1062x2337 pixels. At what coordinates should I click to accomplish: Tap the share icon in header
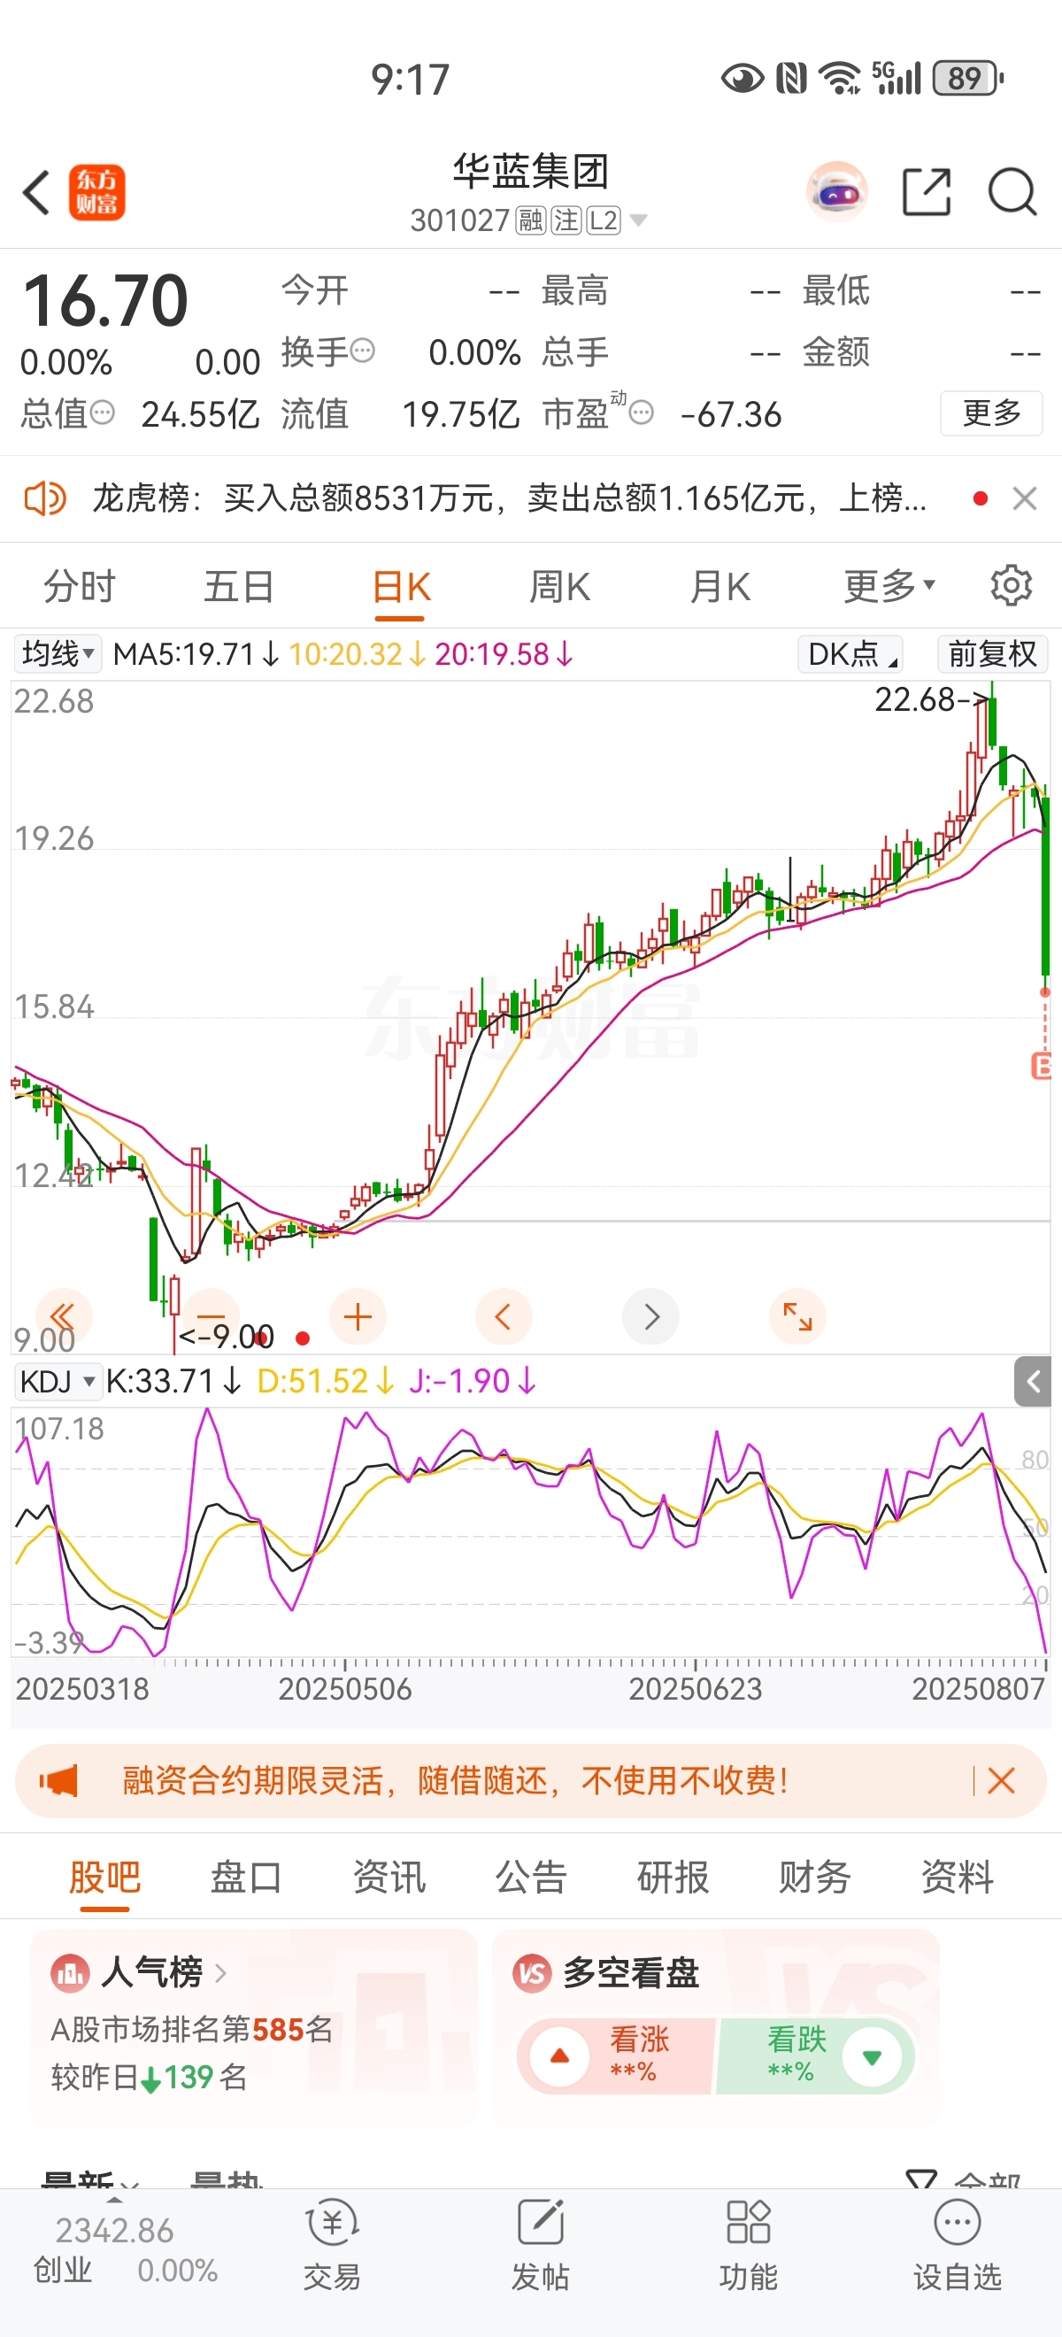pyautogui.click(x=927, y=192)
